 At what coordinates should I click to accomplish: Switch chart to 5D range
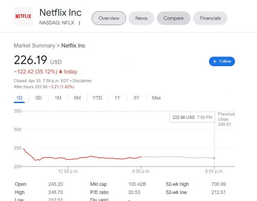(x=39, y=98)
